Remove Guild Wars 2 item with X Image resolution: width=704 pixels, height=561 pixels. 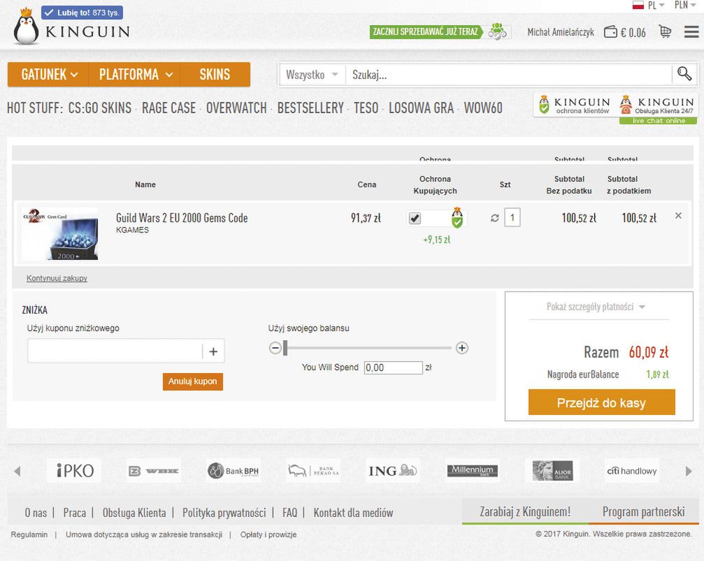tap(678, 216)
